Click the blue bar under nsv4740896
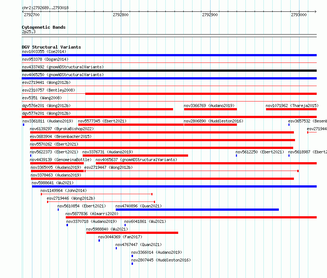This screenshot has height=278, width=327. point(197,210)
